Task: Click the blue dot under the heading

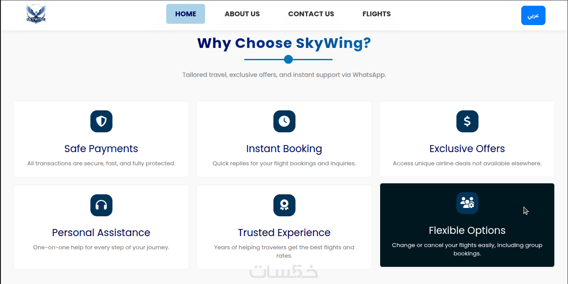Action: pos(288,59)
